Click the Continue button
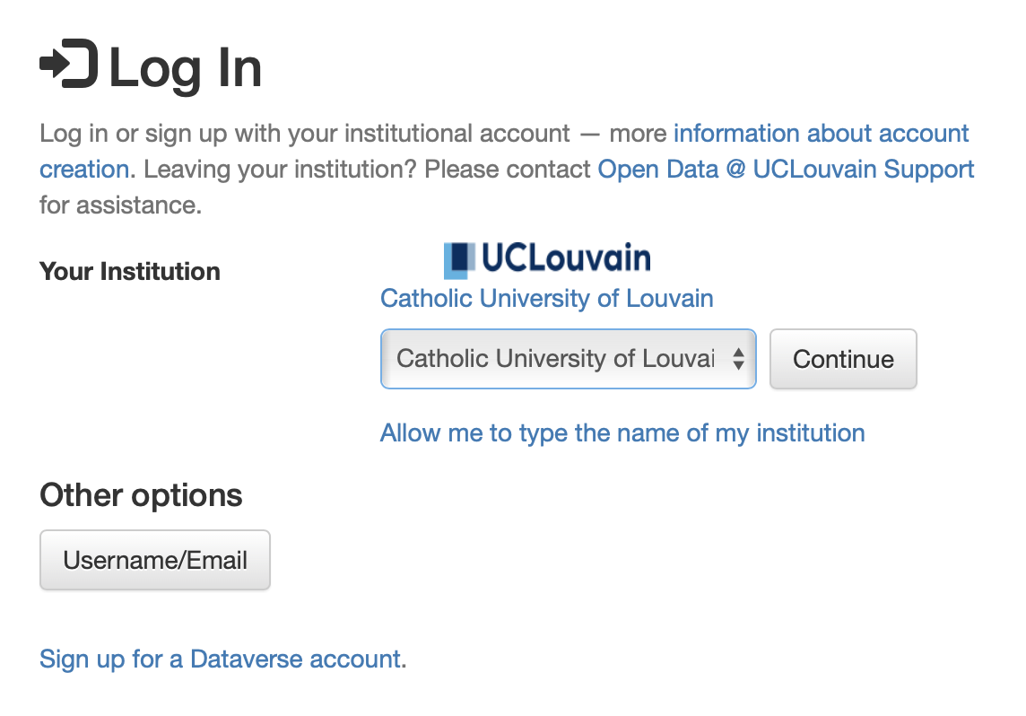The width and height of the screenshot is (1026, 716). [843, 359]
